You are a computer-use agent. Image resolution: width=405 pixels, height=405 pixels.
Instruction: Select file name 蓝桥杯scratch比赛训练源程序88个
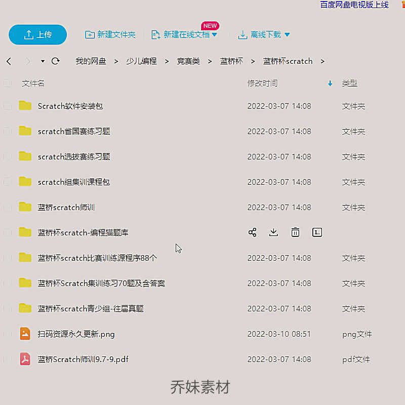point(97,258)
